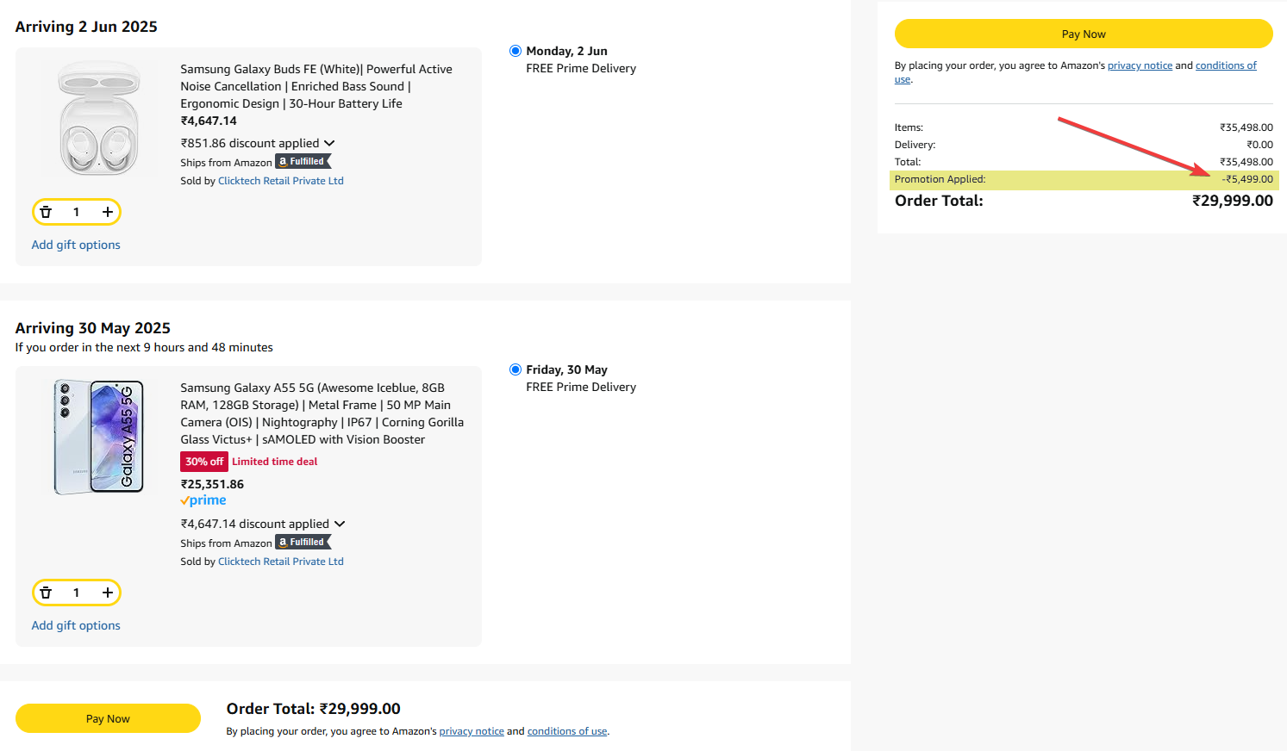Add gift options for Galaxy Buds FE
The image size is (1287, 751).
(76, 245)
